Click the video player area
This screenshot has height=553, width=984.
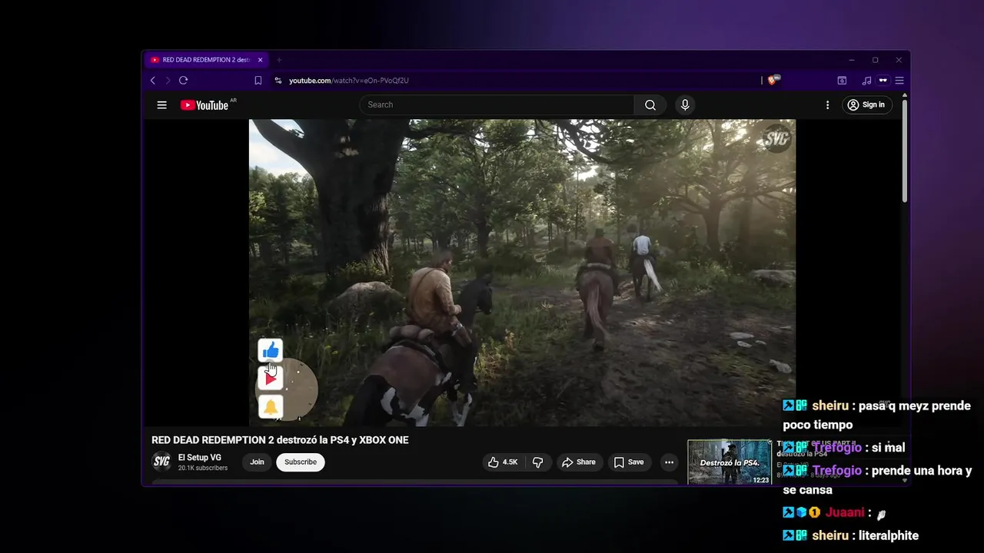(x=522, y=273)
